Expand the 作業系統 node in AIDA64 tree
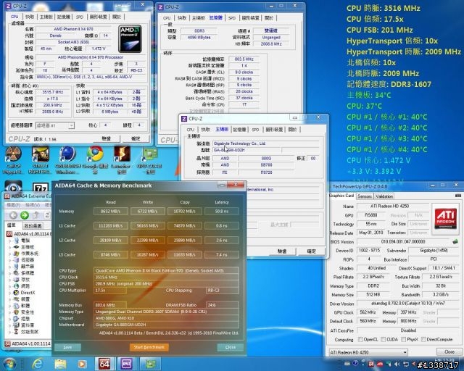Screen dimensions: 464x371 coord(10,254)
